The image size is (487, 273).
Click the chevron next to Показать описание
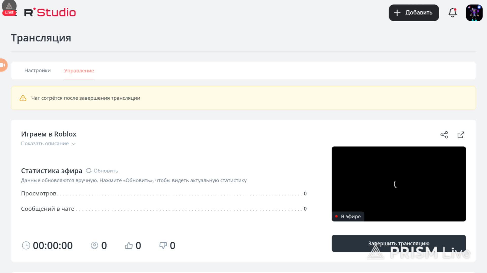74,144
